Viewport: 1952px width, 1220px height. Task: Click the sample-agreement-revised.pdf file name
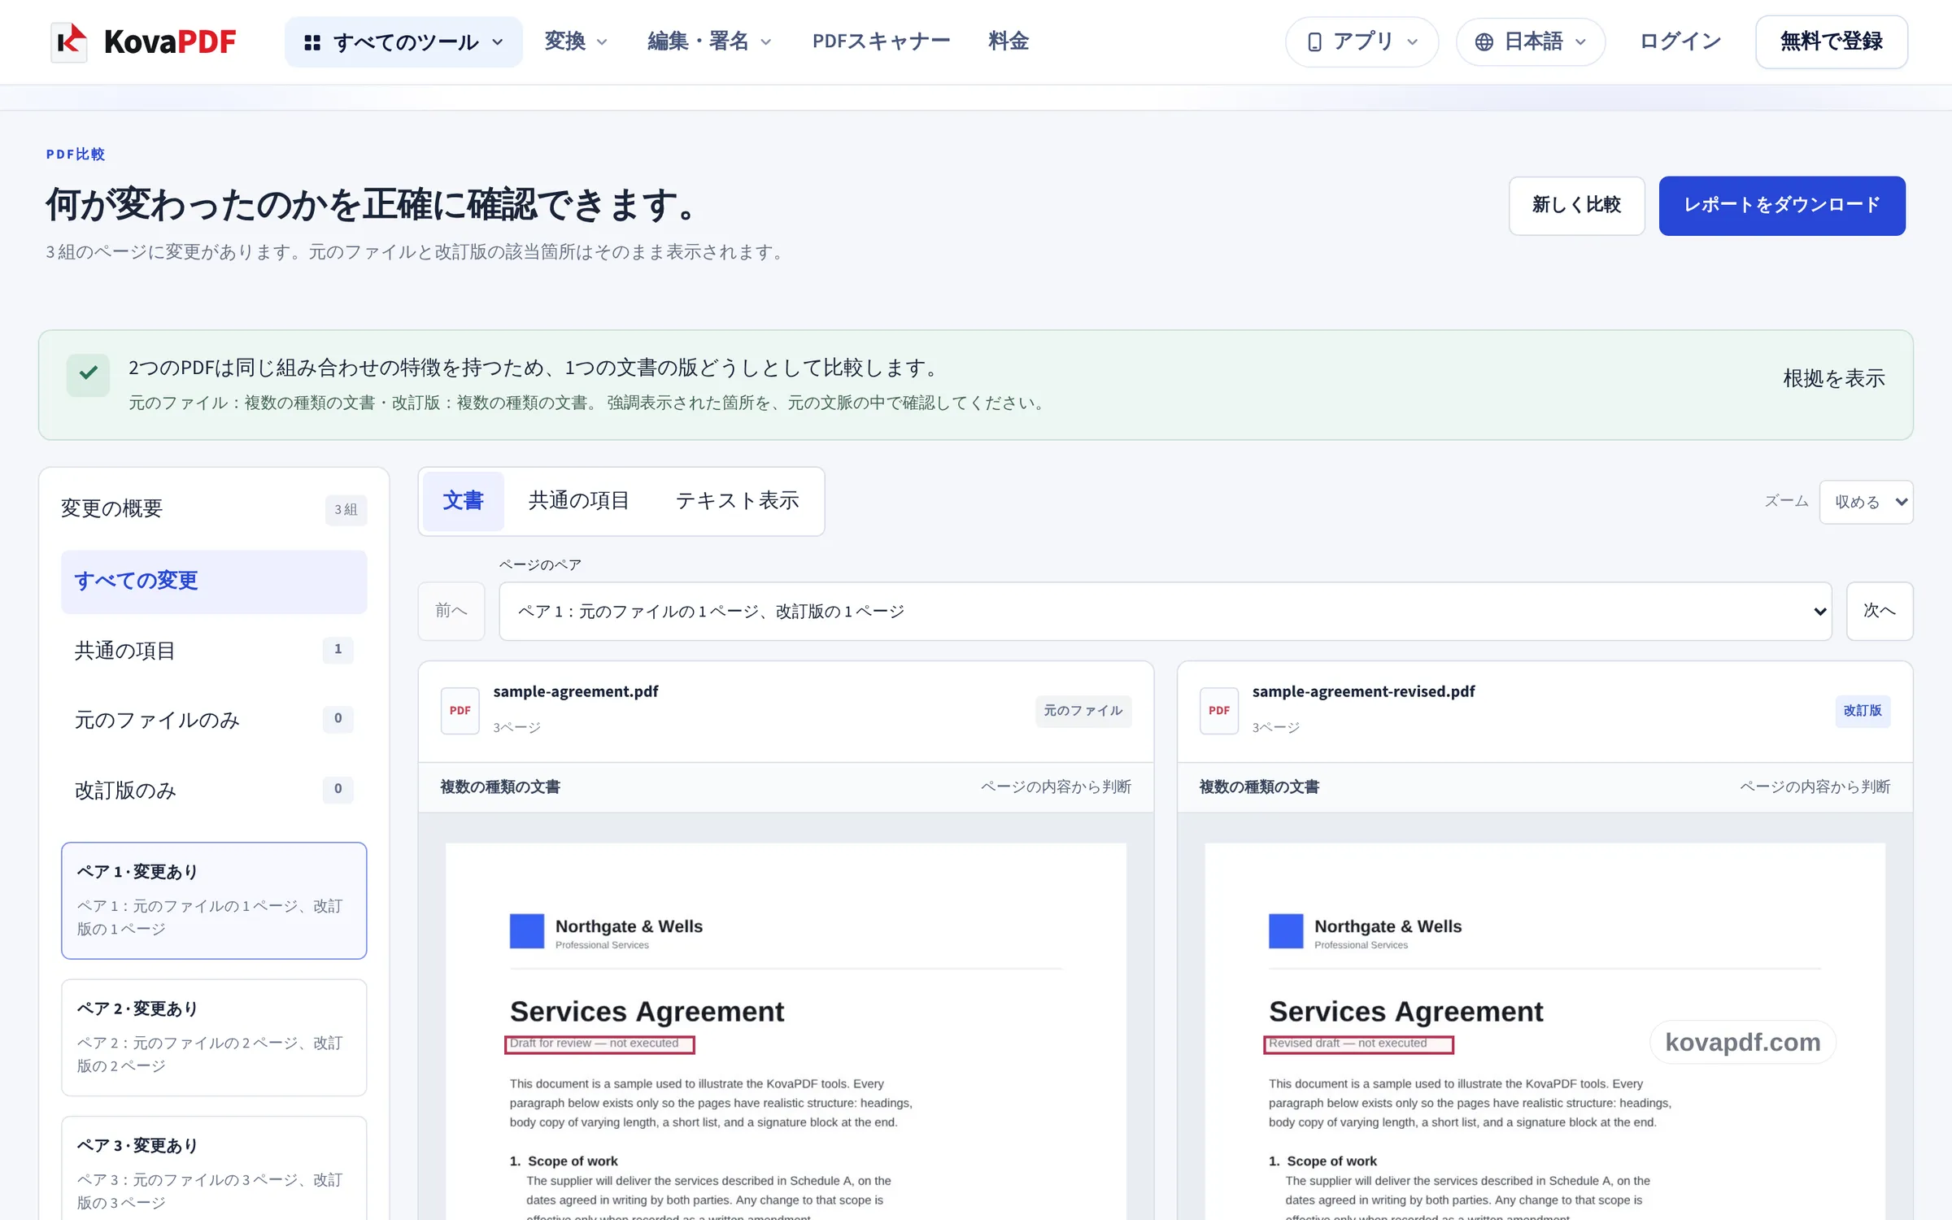tap(1363, 691)
